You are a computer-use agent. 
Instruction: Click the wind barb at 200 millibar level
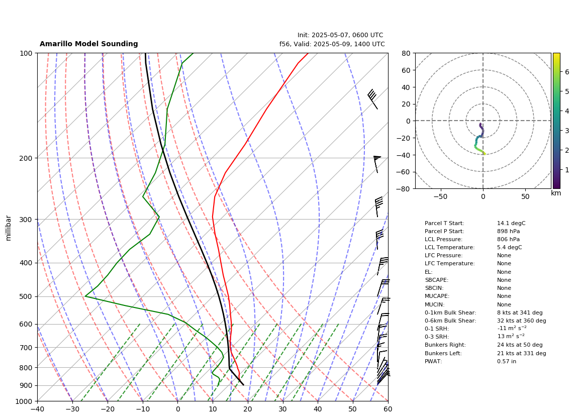click(x=376, y=164)
